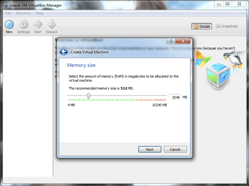The height and width of the screenshot is (186, 249).
Task: Click the Start arrow icon
Action: pyautogui.click(x=38, y=24)
